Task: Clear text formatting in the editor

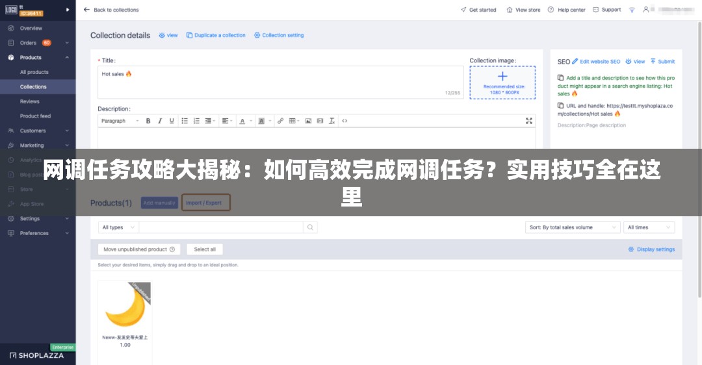Action: click(331, 121)
